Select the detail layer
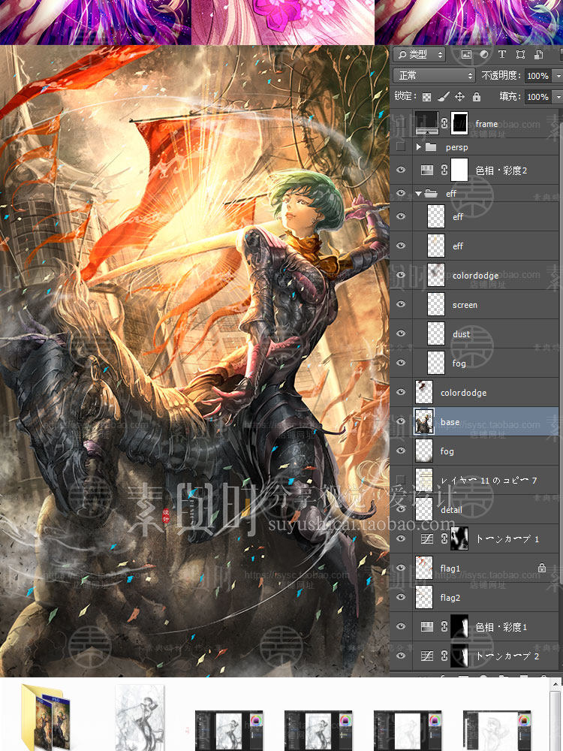 pos(486,509)
